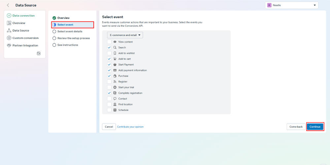The image size is (330, 165).
Task: Click the Come back button
Action: 296,127
